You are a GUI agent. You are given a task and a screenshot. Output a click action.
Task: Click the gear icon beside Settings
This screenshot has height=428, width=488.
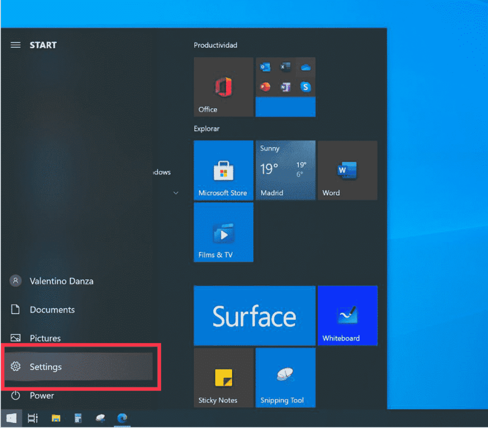point(16,367)
